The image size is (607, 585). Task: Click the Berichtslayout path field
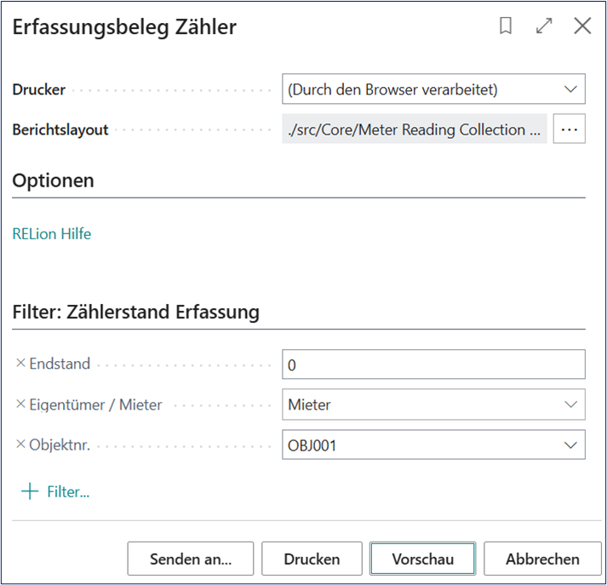click(x=415, y=129)
